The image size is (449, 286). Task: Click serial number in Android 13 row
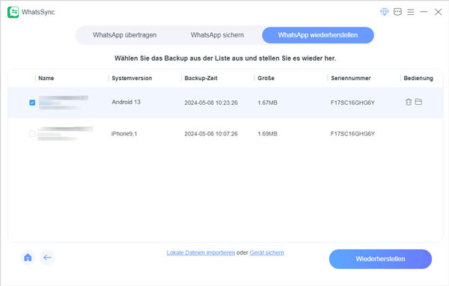tap(352, 103)
